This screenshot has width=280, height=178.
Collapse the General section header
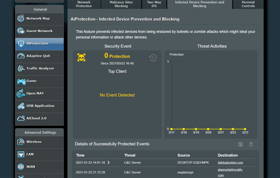click(39, 9)
